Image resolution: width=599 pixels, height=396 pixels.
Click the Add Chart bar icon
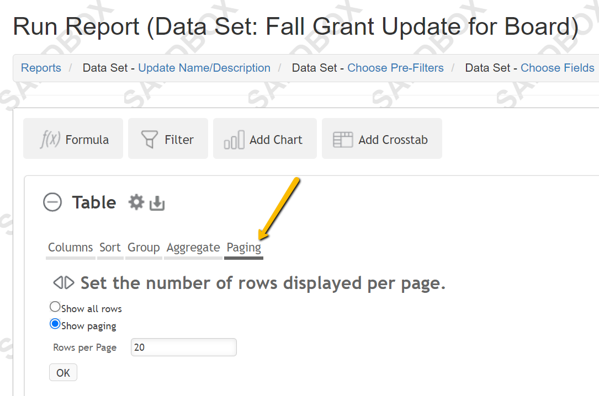234,140
